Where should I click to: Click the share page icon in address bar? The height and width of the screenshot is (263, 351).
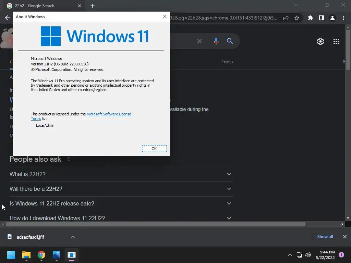[286, 18]
